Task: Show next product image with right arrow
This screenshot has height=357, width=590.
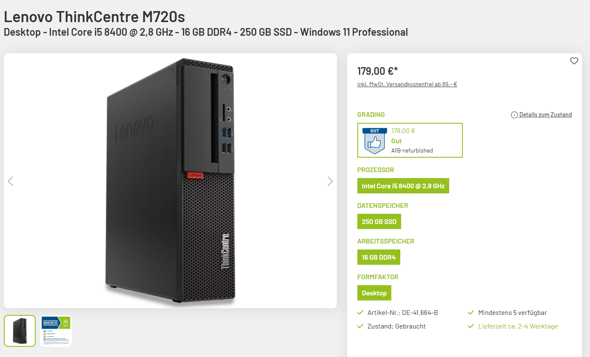Action: 330,181
